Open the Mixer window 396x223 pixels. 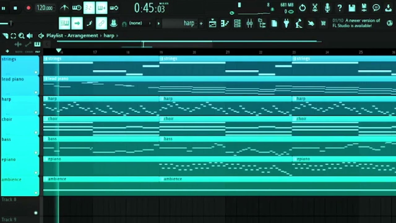coord(249,23)
